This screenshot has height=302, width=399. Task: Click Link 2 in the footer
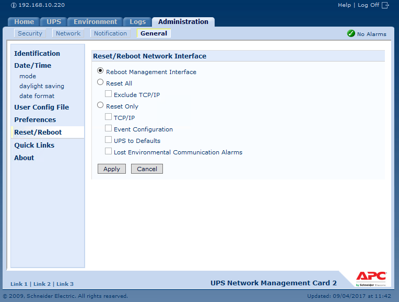(42, 284)
